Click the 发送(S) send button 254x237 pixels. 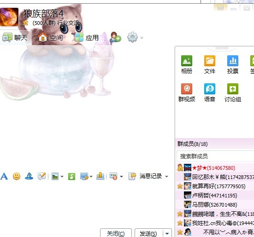click(x=148, y=234)
